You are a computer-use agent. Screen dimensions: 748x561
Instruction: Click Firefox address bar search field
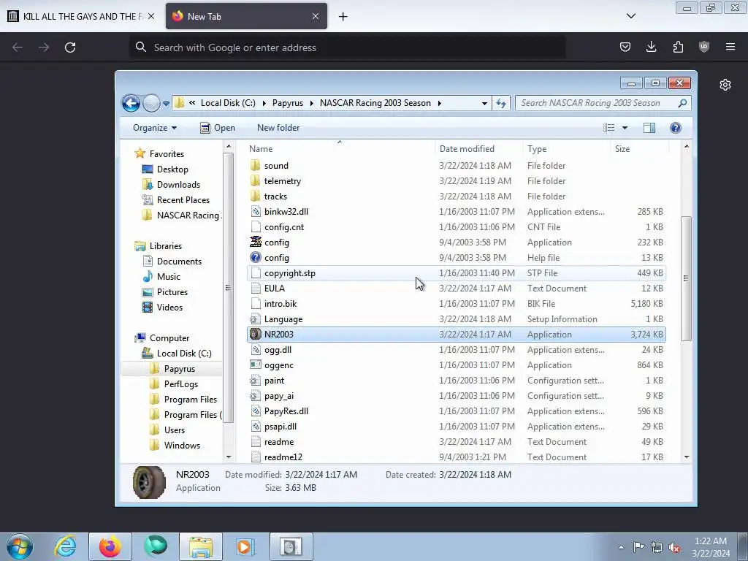347,47
